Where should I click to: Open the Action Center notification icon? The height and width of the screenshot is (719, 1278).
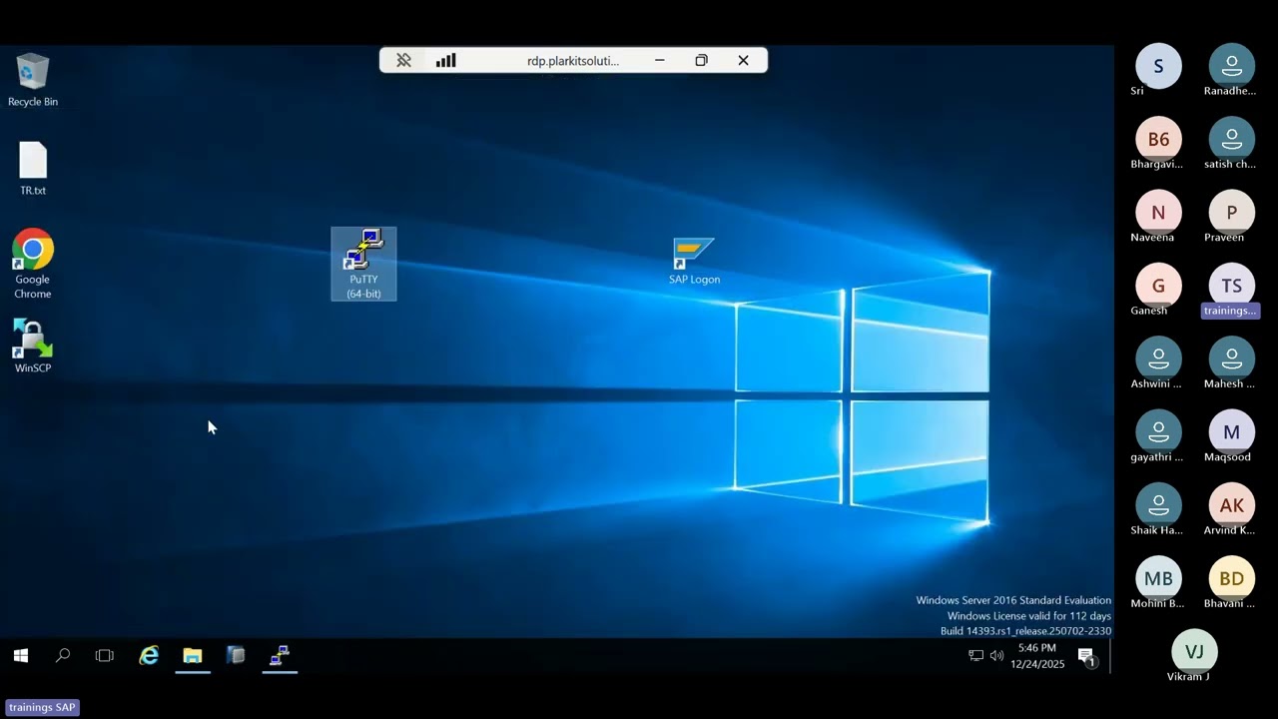pyautogui.click(x=1087, y=656)
